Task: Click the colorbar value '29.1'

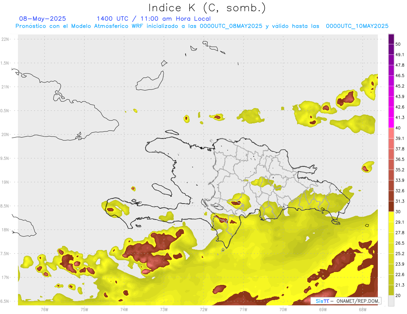Action: 400,223
